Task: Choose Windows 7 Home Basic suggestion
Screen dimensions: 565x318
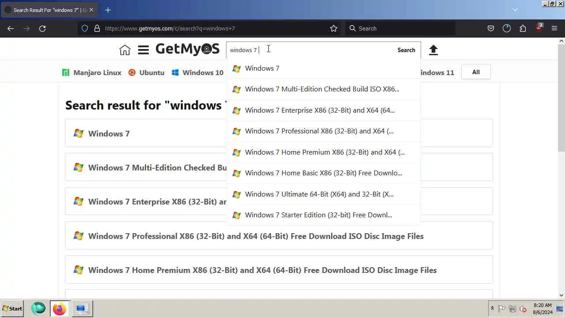Action: click(x=324, y=173)
